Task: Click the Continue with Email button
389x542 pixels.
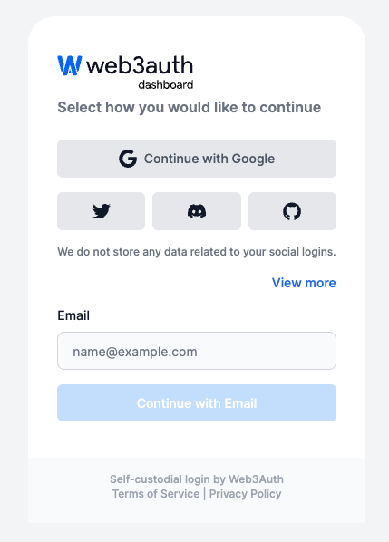Action: click(197, 402)
